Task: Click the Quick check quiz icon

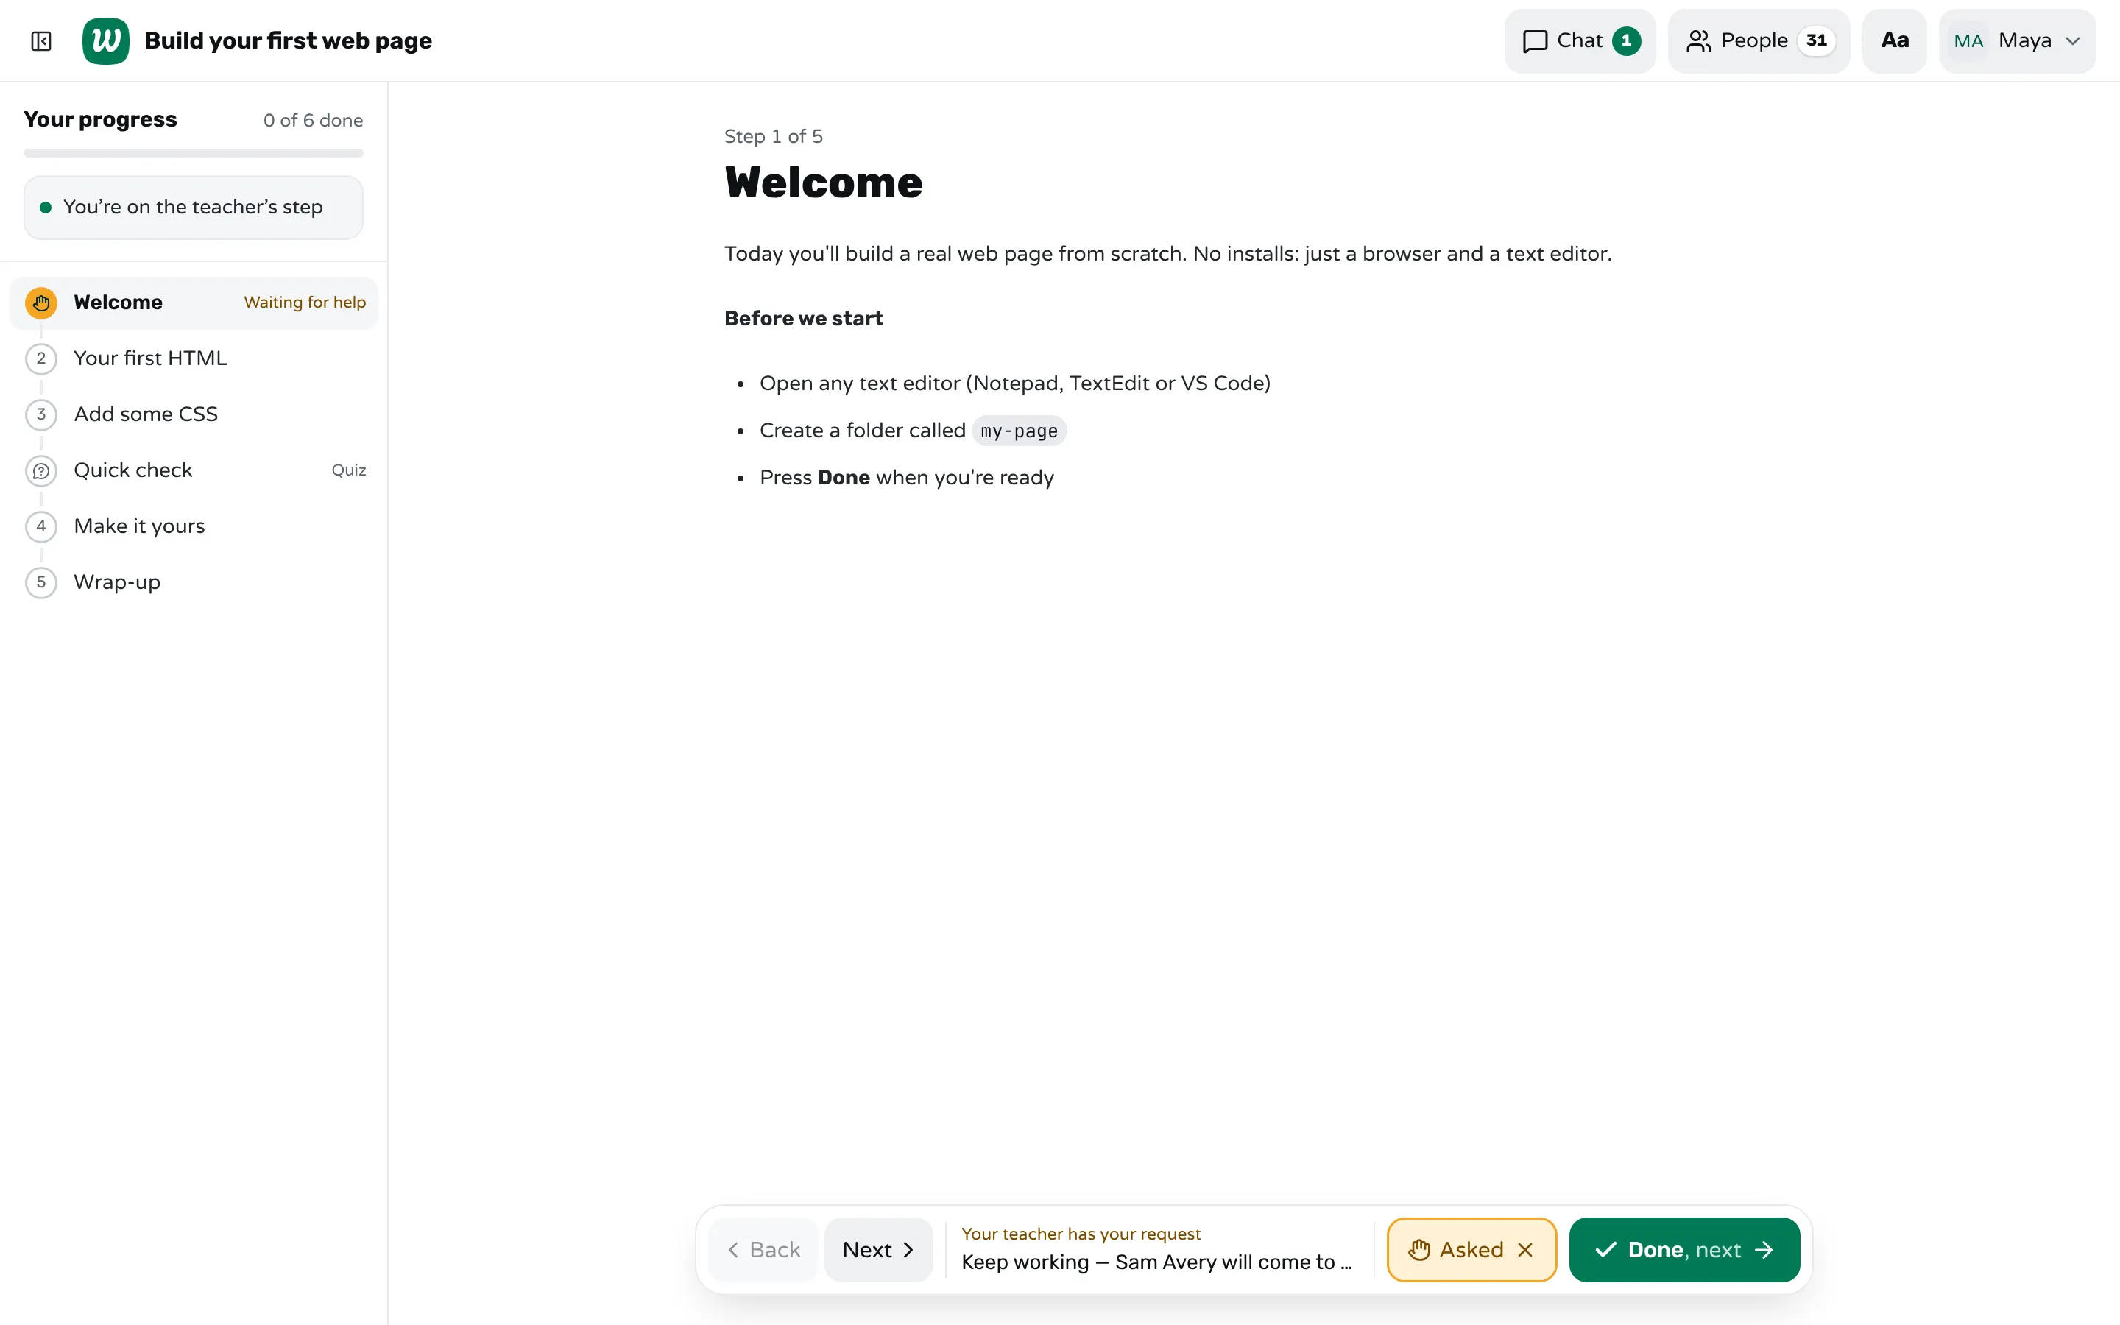Action: click(x=41, y=471)
